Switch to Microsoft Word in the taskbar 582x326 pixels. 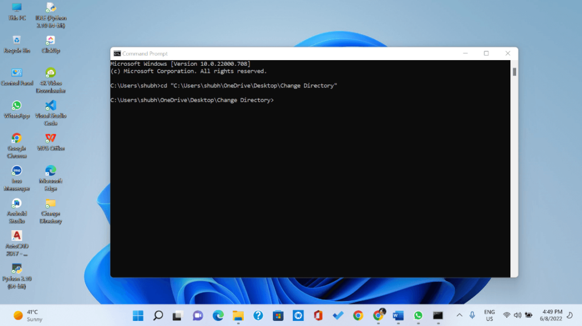click(x=398, y=316)
